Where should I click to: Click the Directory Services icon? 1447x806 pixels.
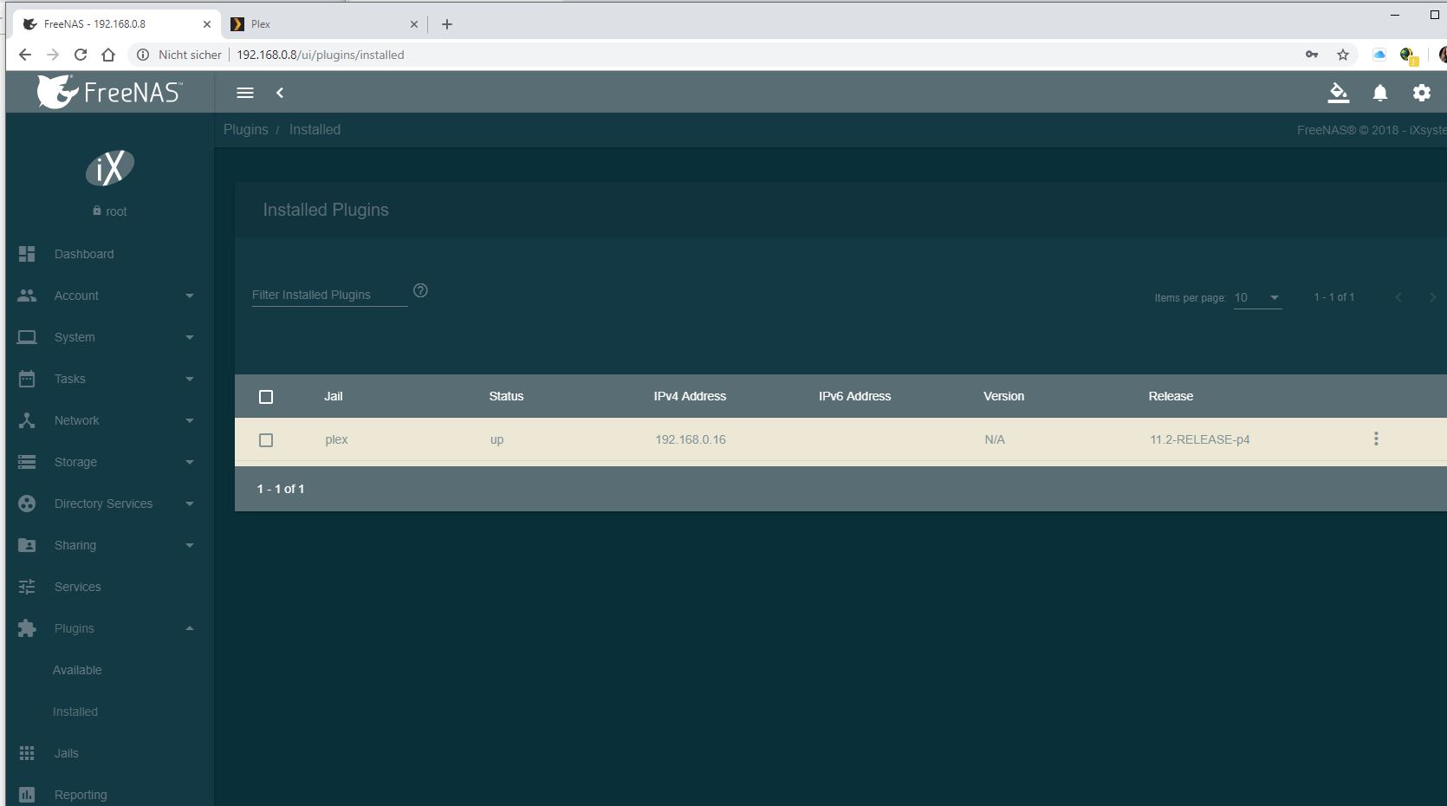coord(27,504)
